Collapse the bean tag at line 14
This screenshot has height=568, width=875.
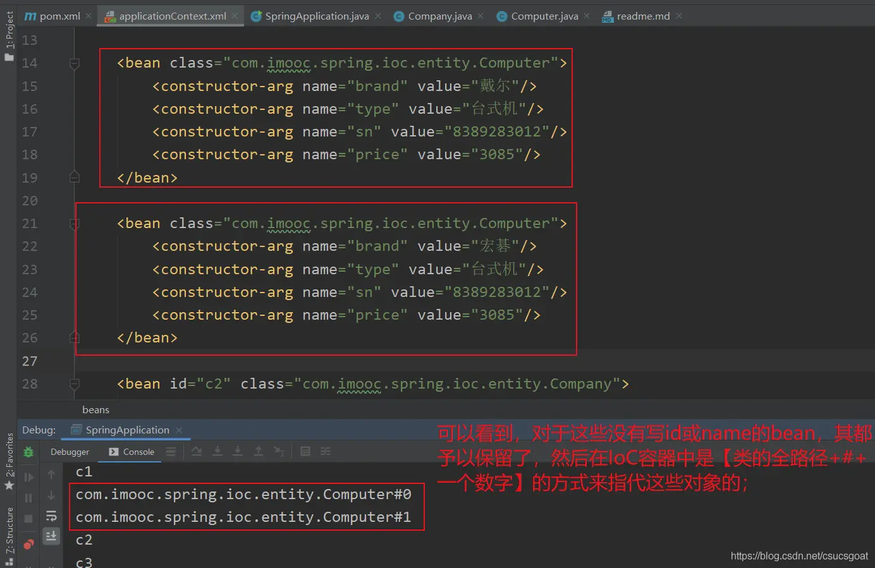[75, 63]
